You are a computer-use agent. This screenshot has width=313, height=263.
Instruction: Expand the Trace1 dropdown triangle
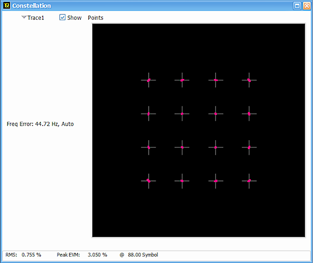[24, 17]
